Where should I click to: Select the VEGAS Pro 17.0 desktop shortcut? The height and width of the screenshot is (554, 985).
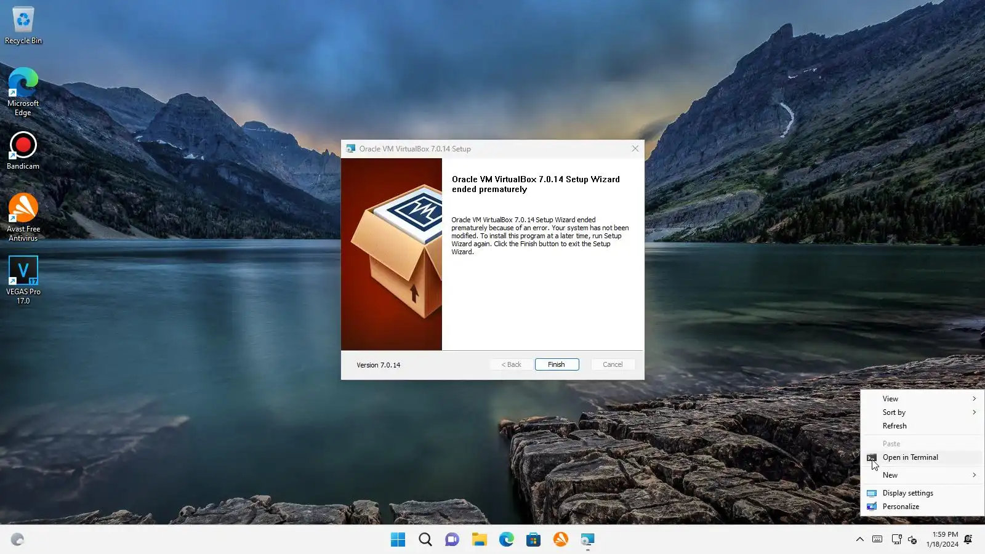(x=23, y=280)
